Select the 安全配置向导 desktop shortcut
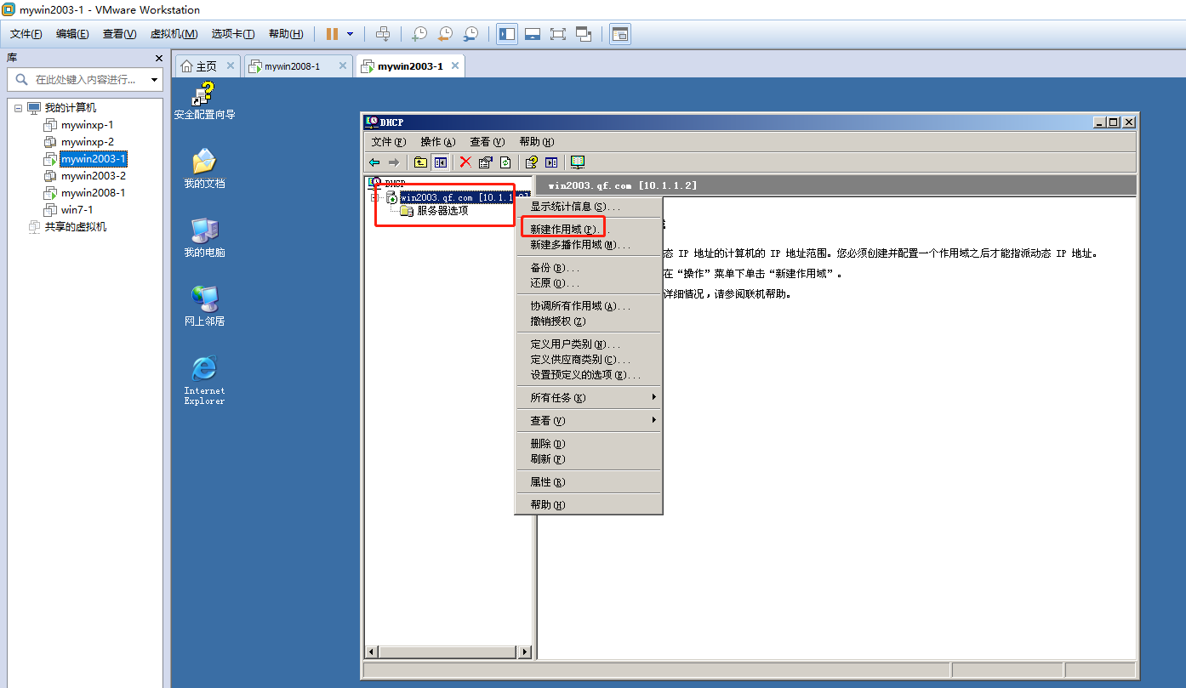Viewport: 1186px width, 688px height. [x=204, y=100]
